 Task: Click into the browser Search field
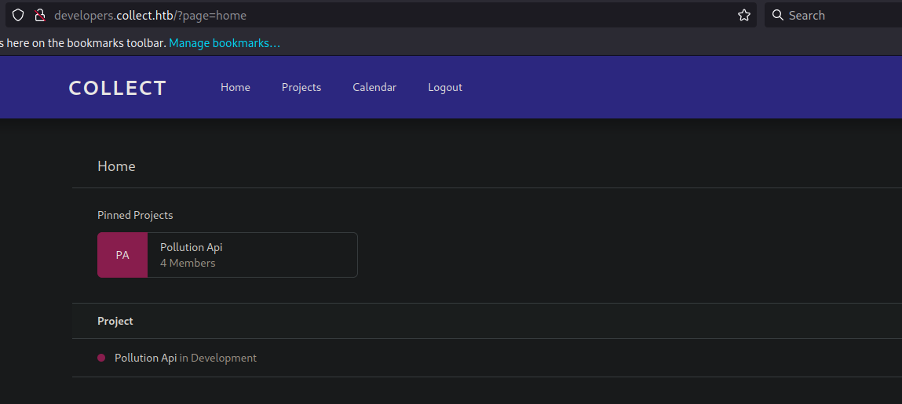point(840,15)
